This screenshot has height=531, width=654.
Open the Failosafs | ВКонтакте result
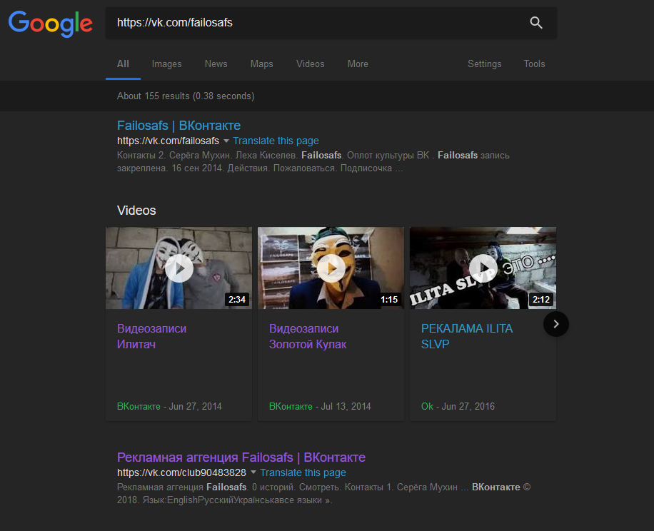[179, 126]
